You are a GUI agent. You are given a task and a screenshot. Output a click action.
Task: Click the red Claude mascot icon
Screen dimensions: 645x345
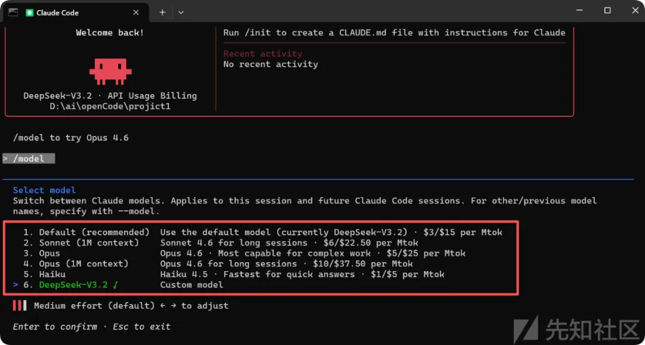[x=110, y=71]
